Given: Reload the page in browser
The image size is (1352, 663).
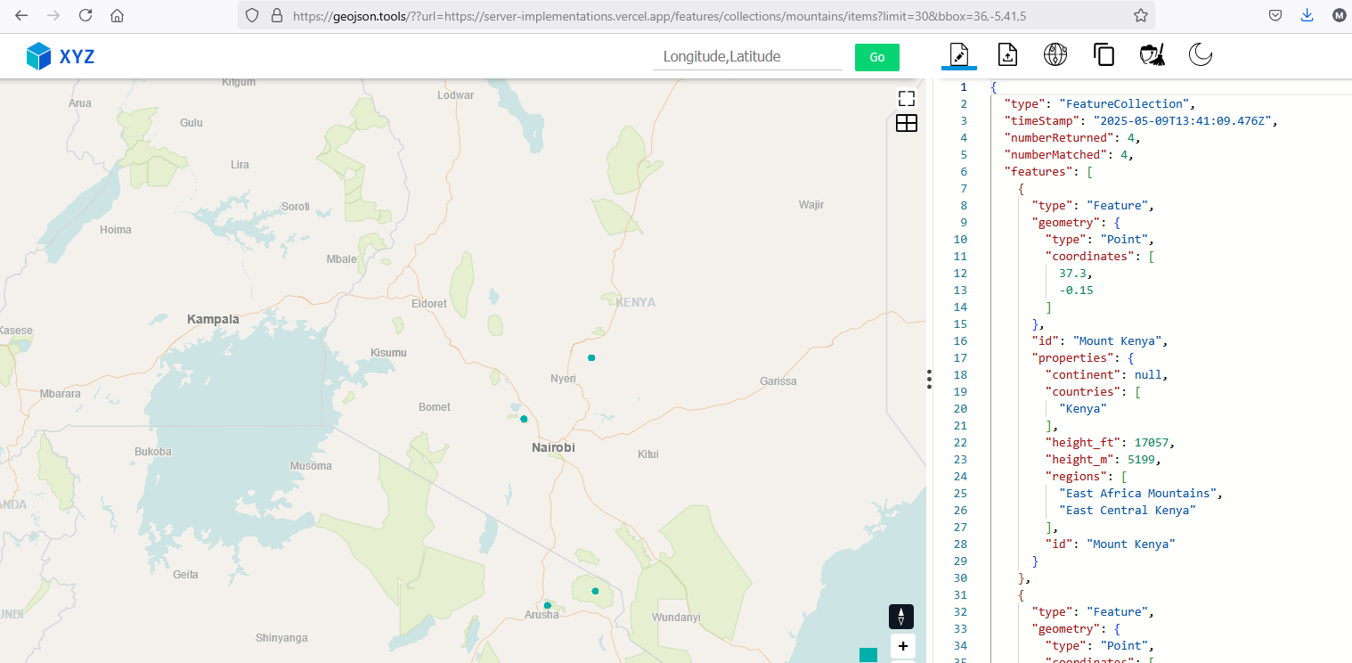Looking at the screenshot, I should [86, 15].
